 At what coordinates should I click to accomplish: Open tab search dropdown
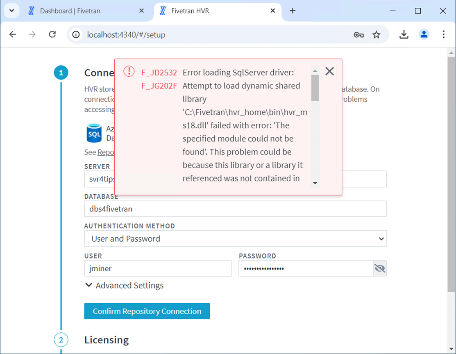pos(11,11)
